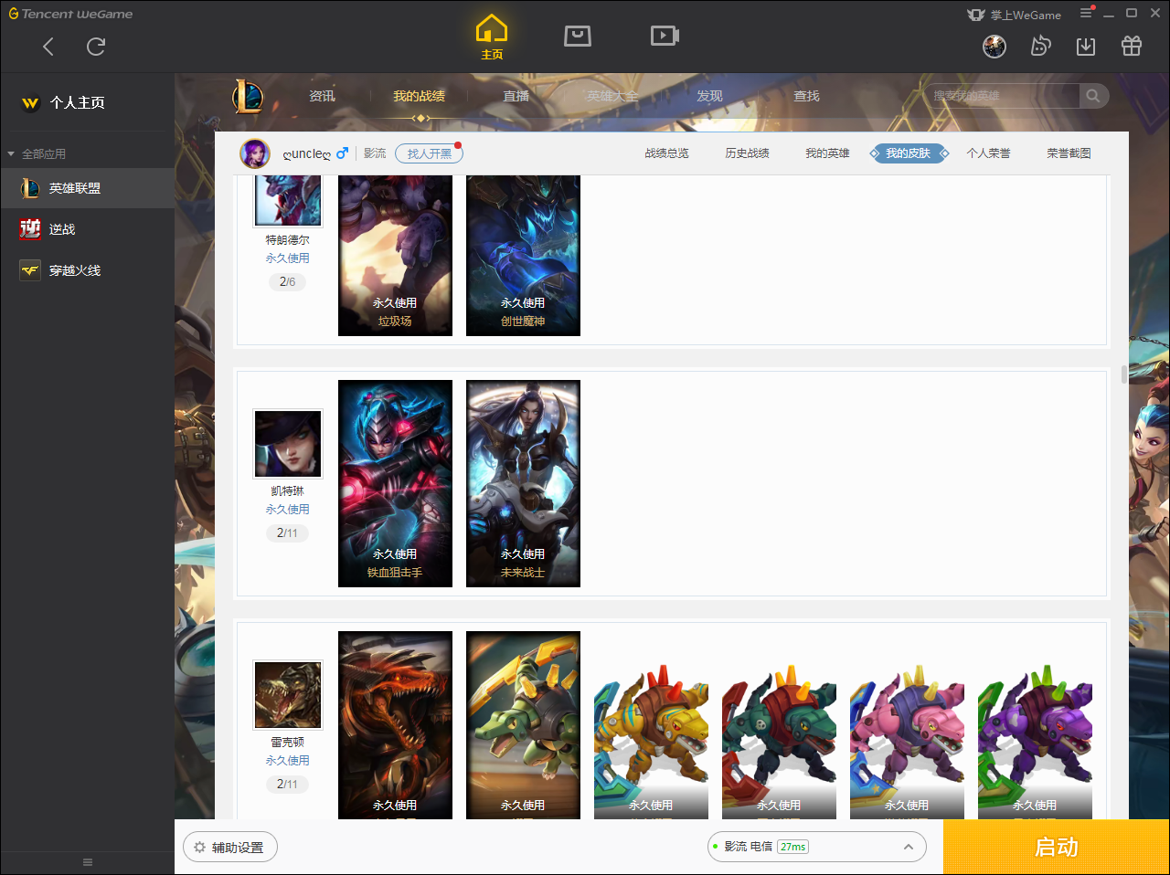
Task: Click the 特朗德尔 champion portrait
Action: [288, 200]
